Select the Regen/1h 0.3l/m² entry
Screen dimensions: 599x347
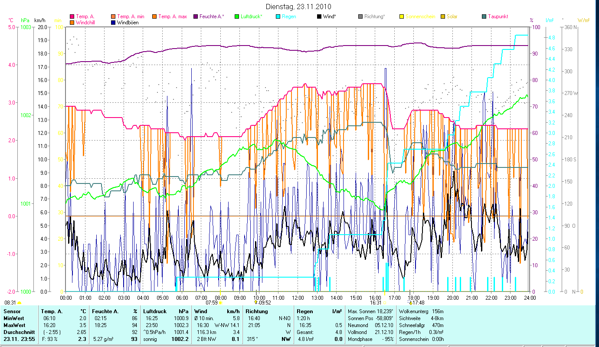tap(422, 332)
